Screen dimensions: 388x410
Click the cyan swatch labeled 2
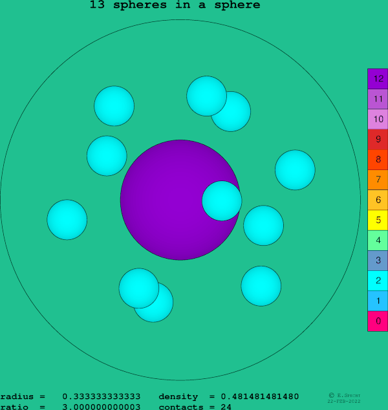pos(378,281)
